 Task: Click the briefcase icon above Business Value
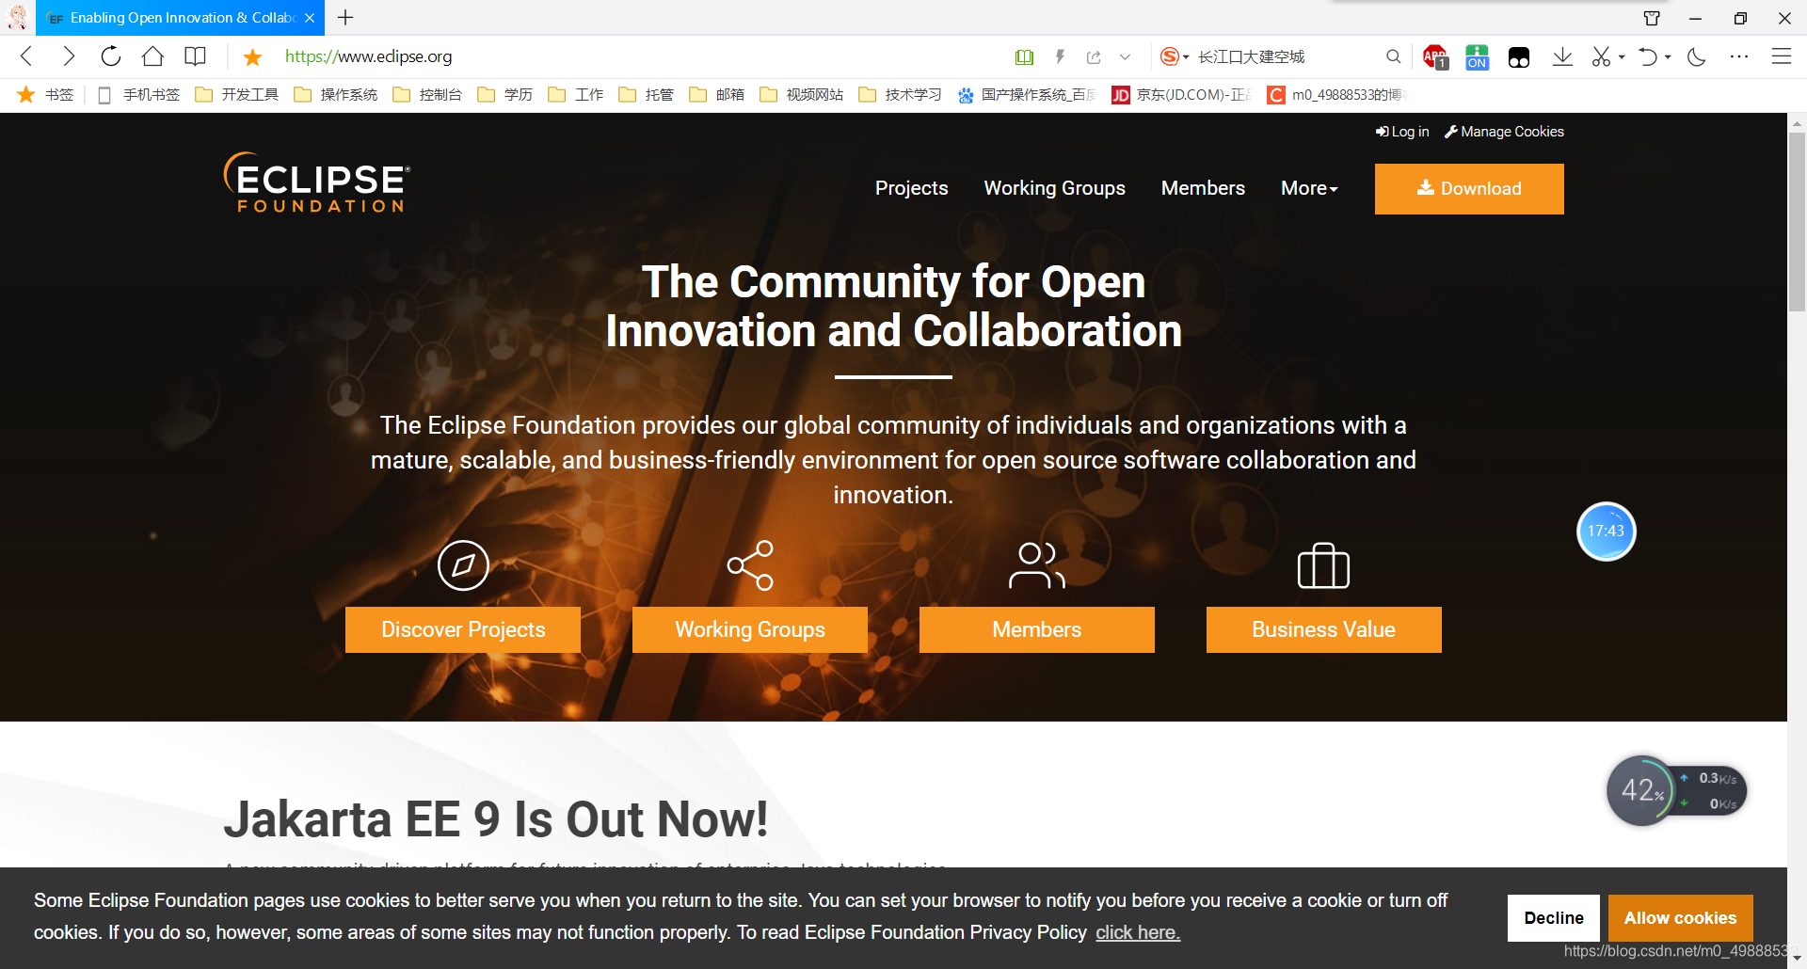pyautogui.click(x=1324, y=565)
